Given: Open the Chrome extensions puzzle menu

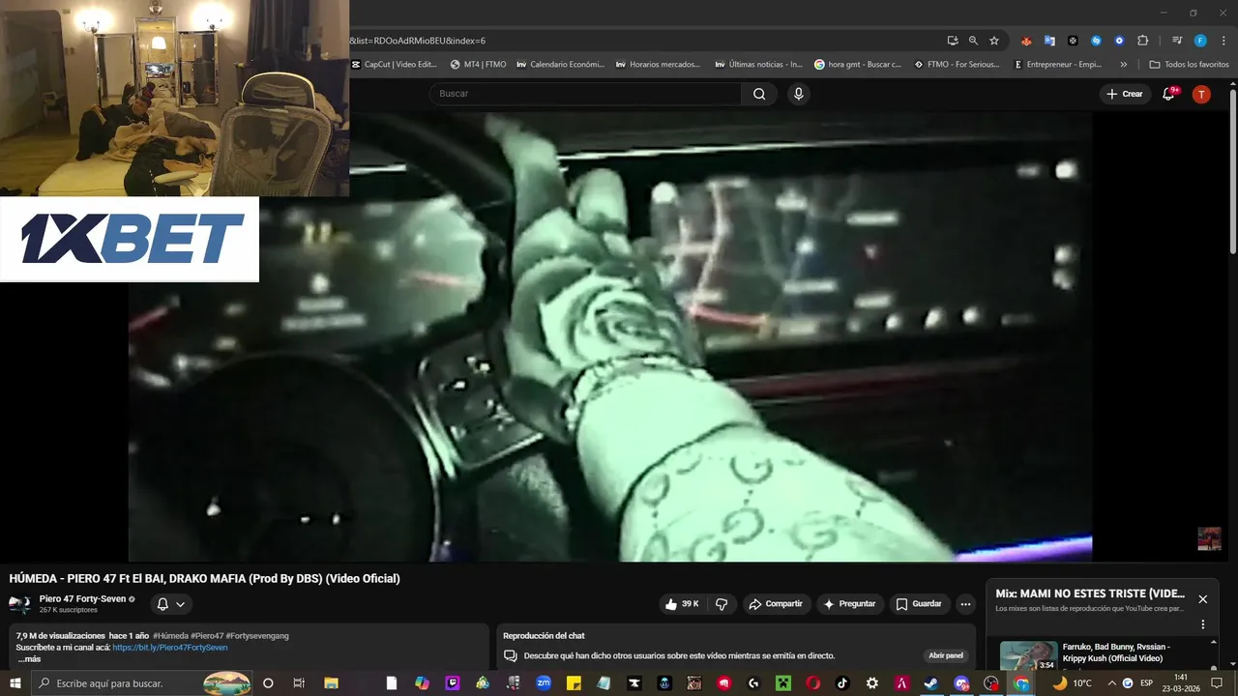Looking at the screenshot, I should pyautogui.click(x=1142, y=41).
